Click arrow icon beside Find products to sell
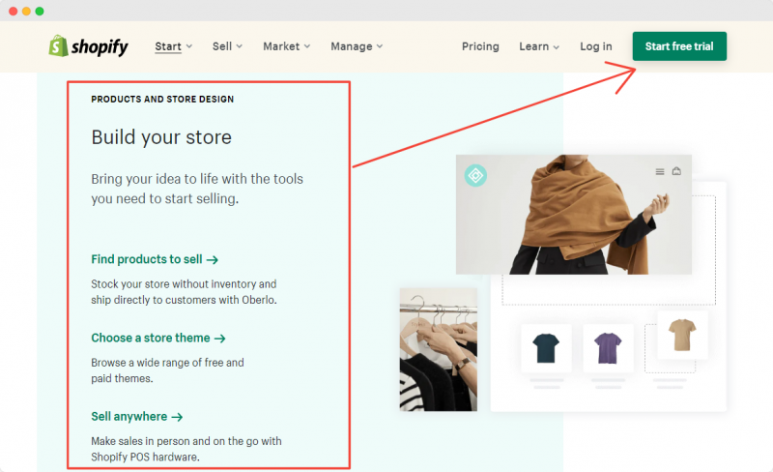 (x=212, y=260)
